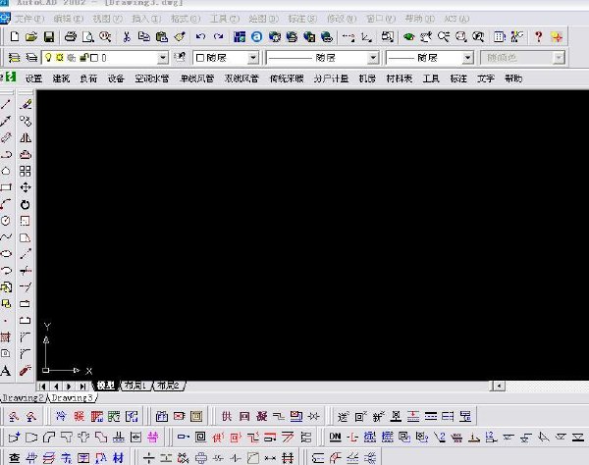Viewport: 589px width, 465px height.
Task: Jump to last layout tab arrow
Action: click(x=82, y=387)
